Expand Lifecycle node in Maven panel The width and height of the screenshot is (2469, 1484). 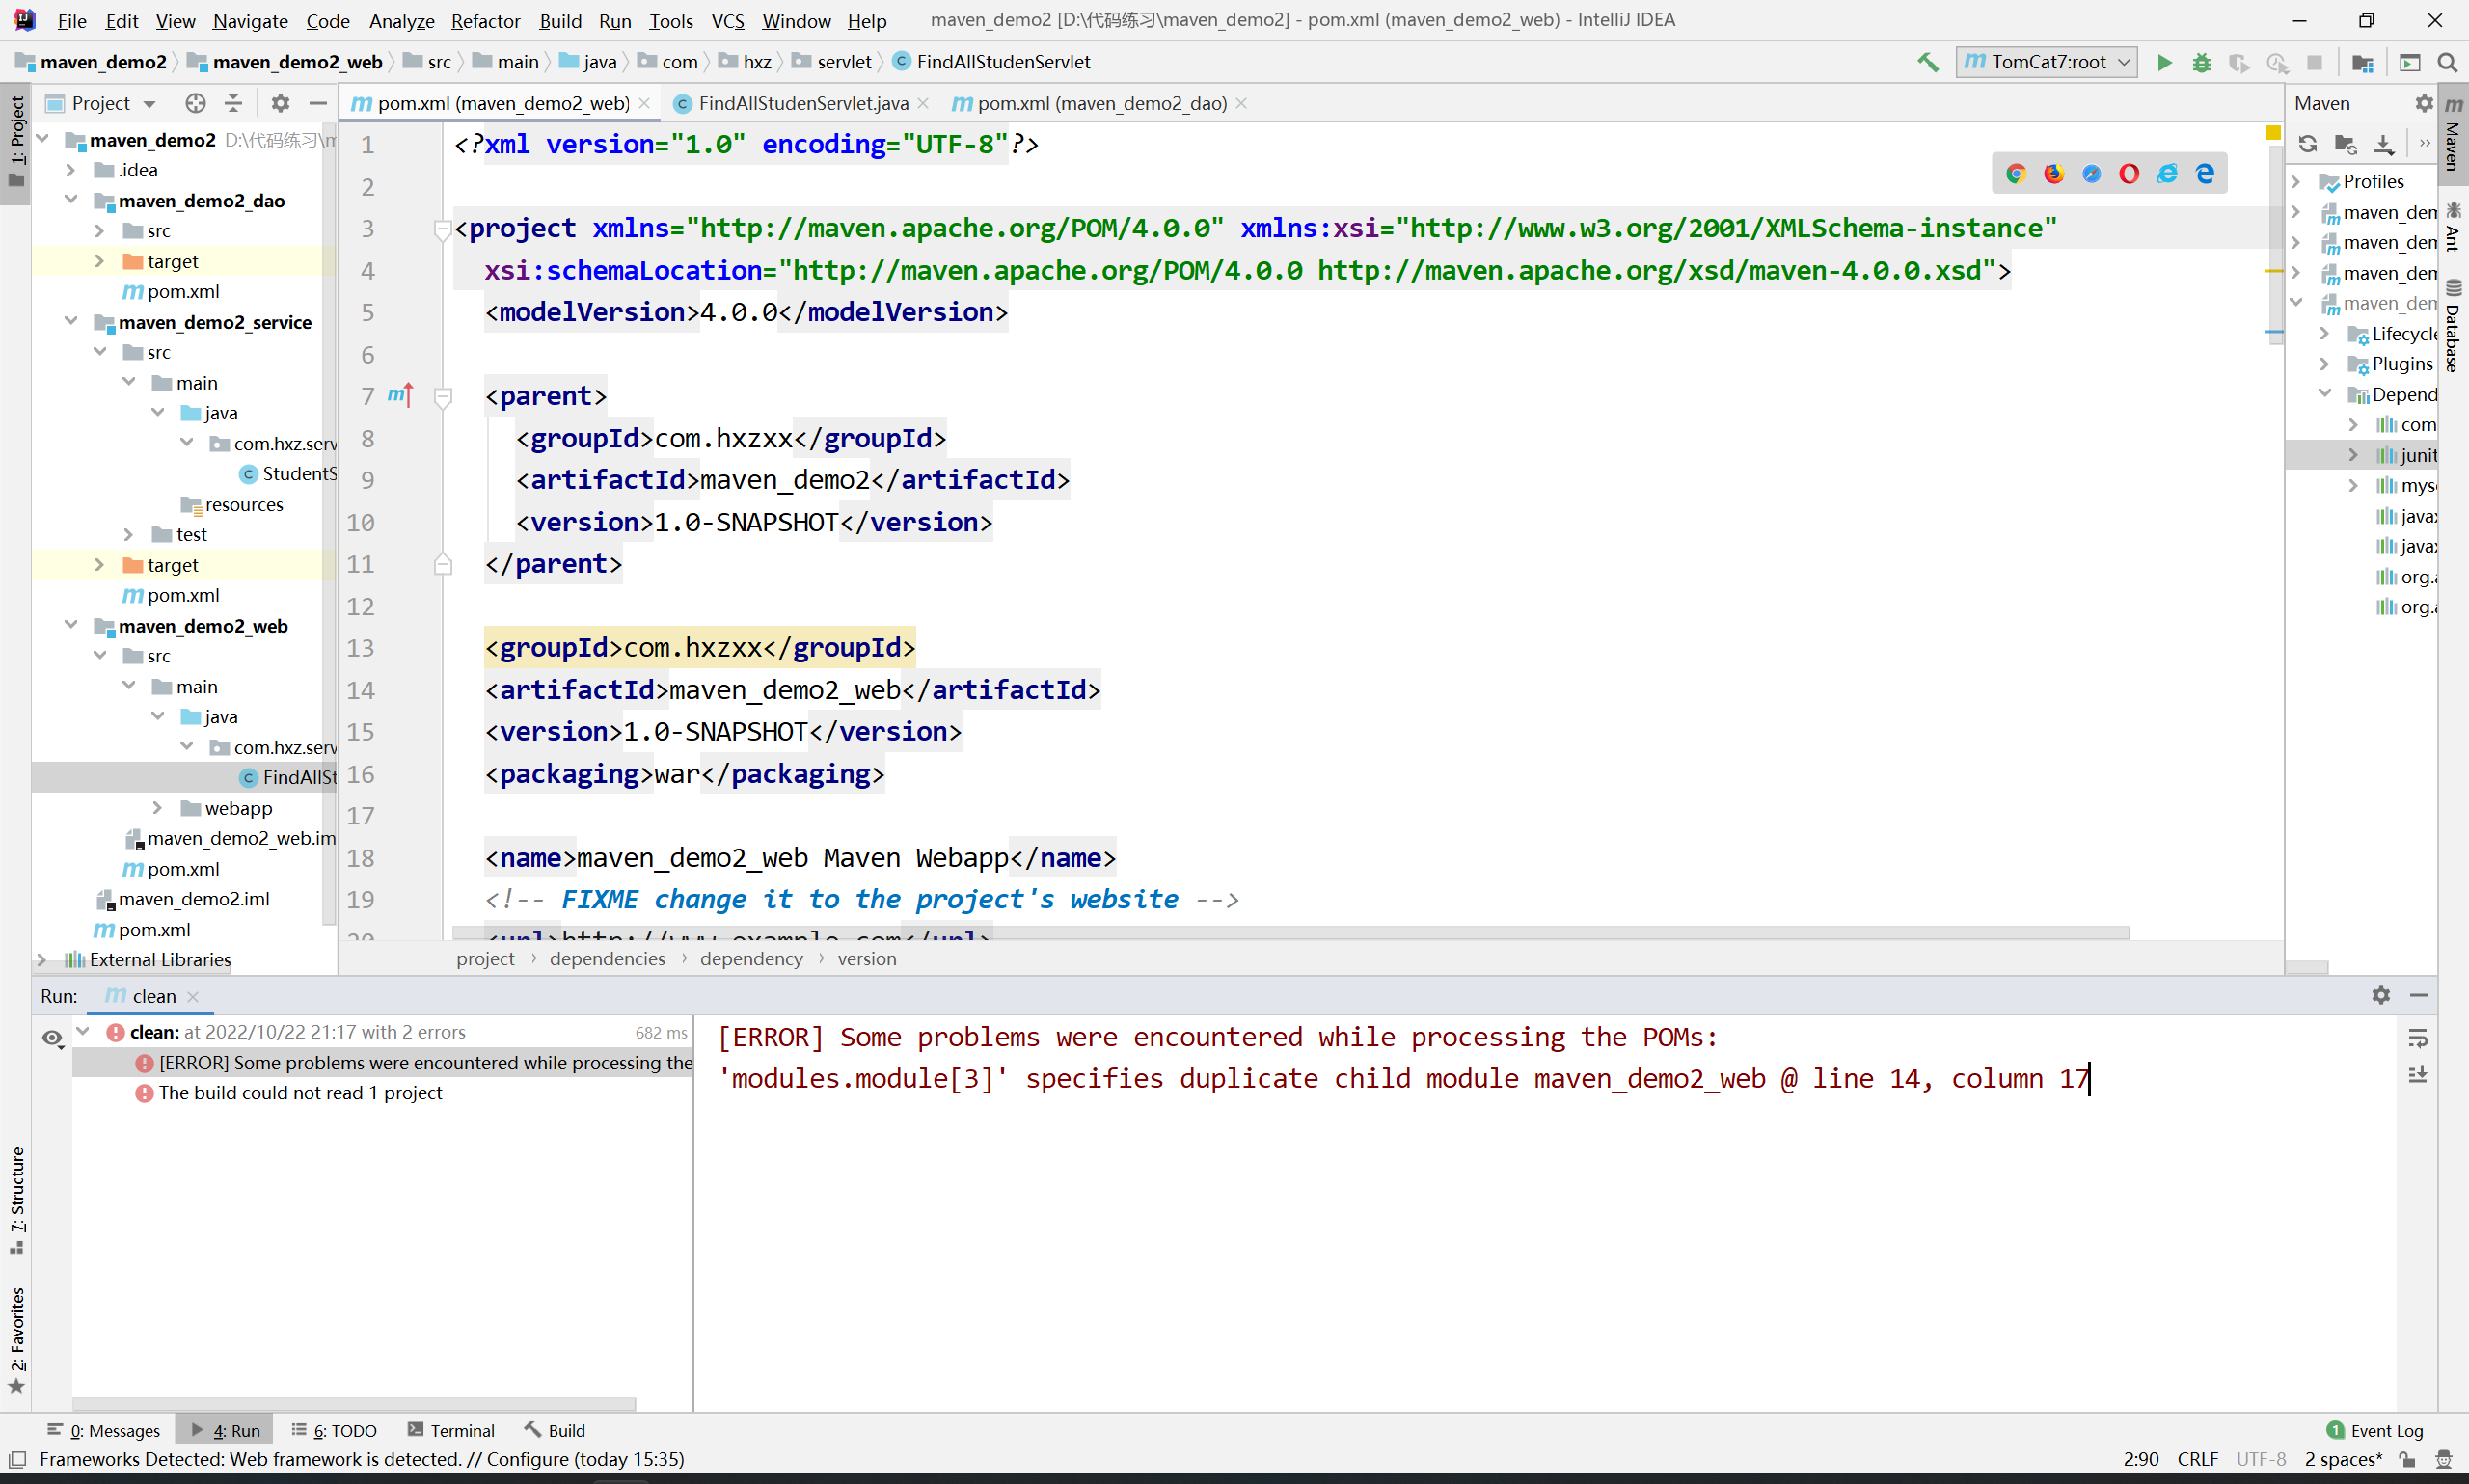[2325, 334]
